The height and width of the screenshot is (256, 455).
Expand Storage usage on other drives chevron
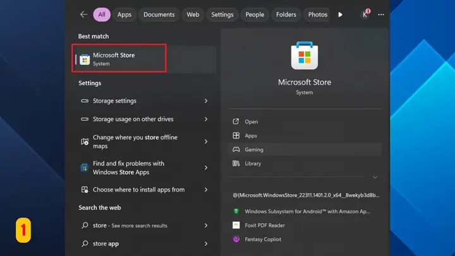[x=206, y=119]
